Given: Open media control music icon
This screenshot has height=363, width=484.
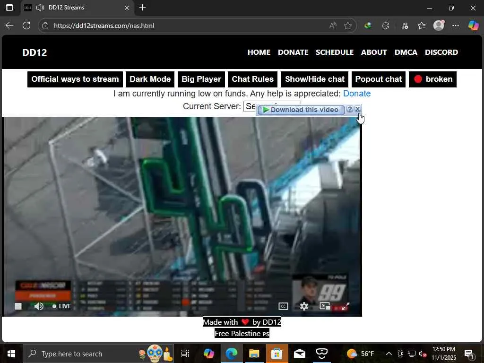Looking at the screenshot, I should [x=405, y=26].
